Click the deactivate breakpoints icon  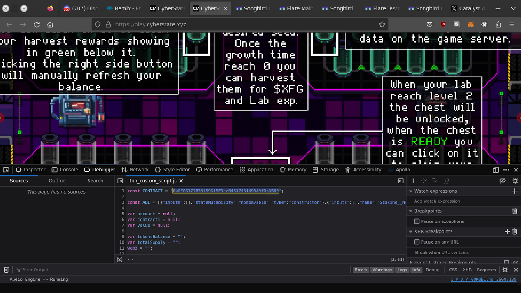tap(503, 181)
